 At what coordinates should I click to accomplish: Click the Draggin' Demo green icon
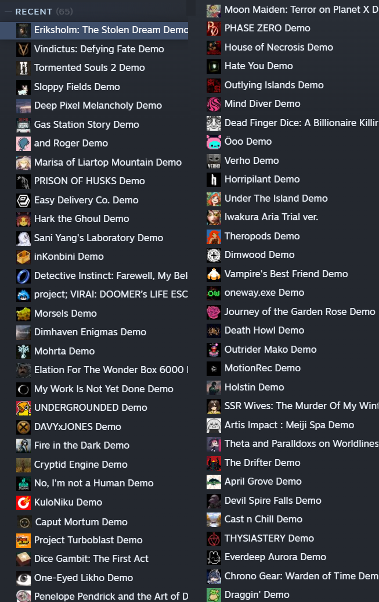coord(214,596)
